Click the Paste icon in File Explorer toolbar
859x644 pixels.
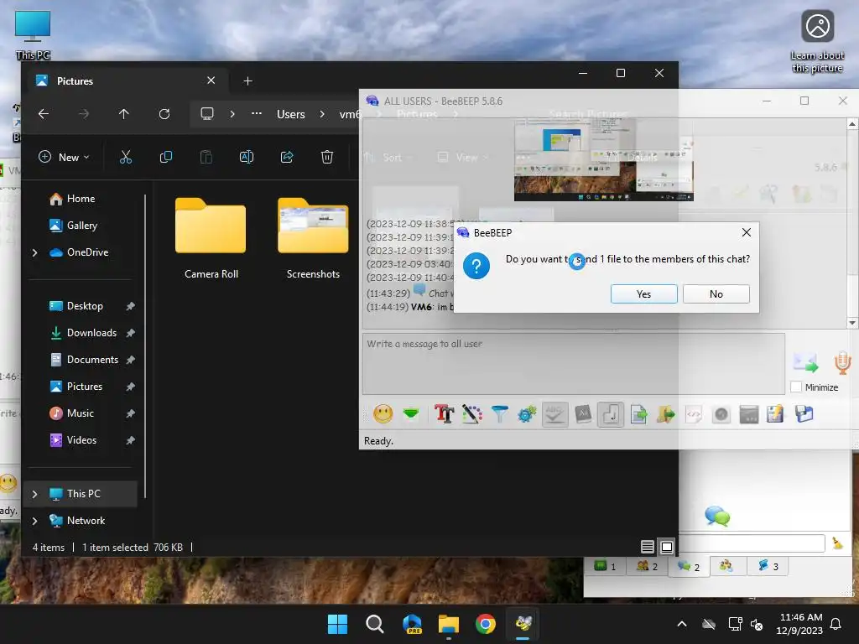(x=206, y=157)
